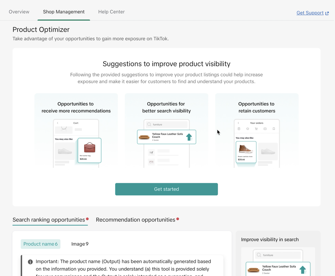Open the Overview tab
The height and width of the screenshot is (276, 335).
[x=19, y=12]
